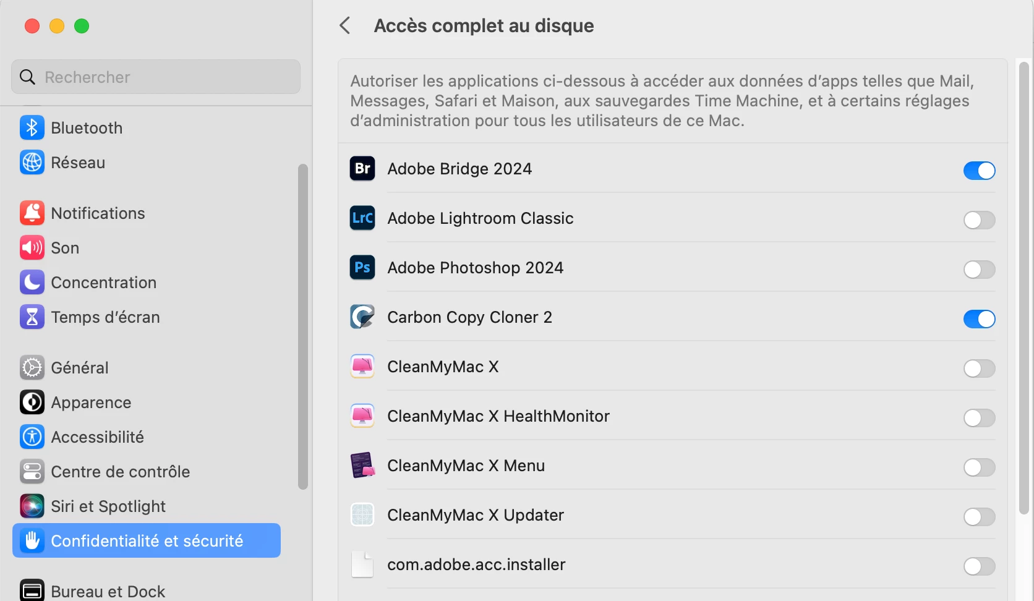Click the green full-screen window button
This screenshot has height=601, width=1034.
pyautogui.click(x=82, y=26)
